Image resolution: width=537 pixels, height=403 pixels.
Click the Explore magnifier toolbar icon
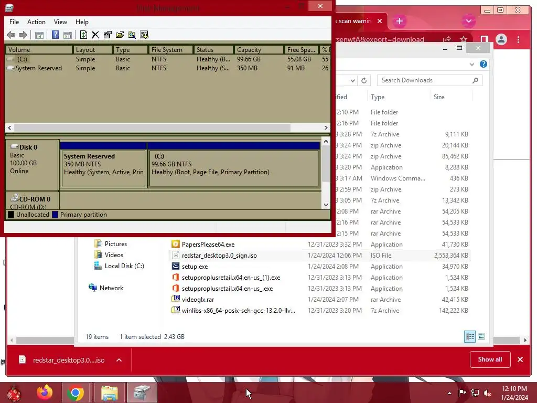[x=132, y=35]
